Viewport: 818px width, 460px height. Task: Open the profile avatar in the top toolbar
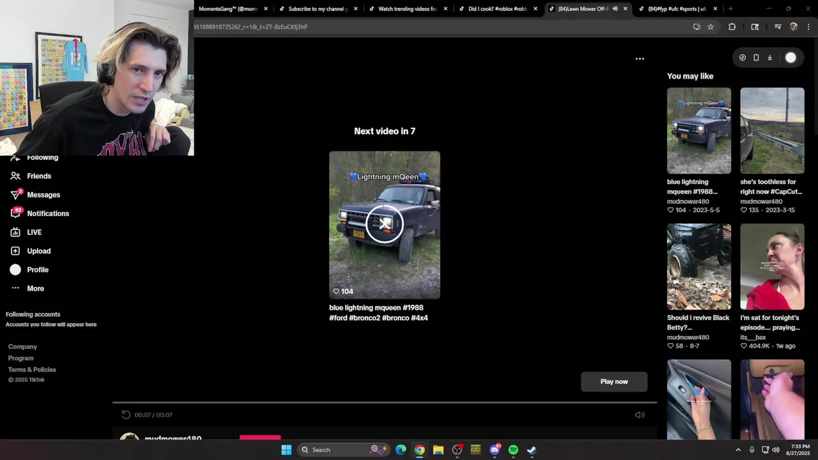[x=791, y=57]
